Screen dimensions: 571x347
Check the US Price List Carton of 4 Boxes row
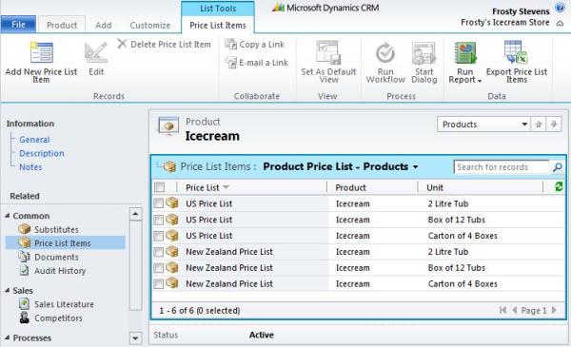tap(158, 236)
